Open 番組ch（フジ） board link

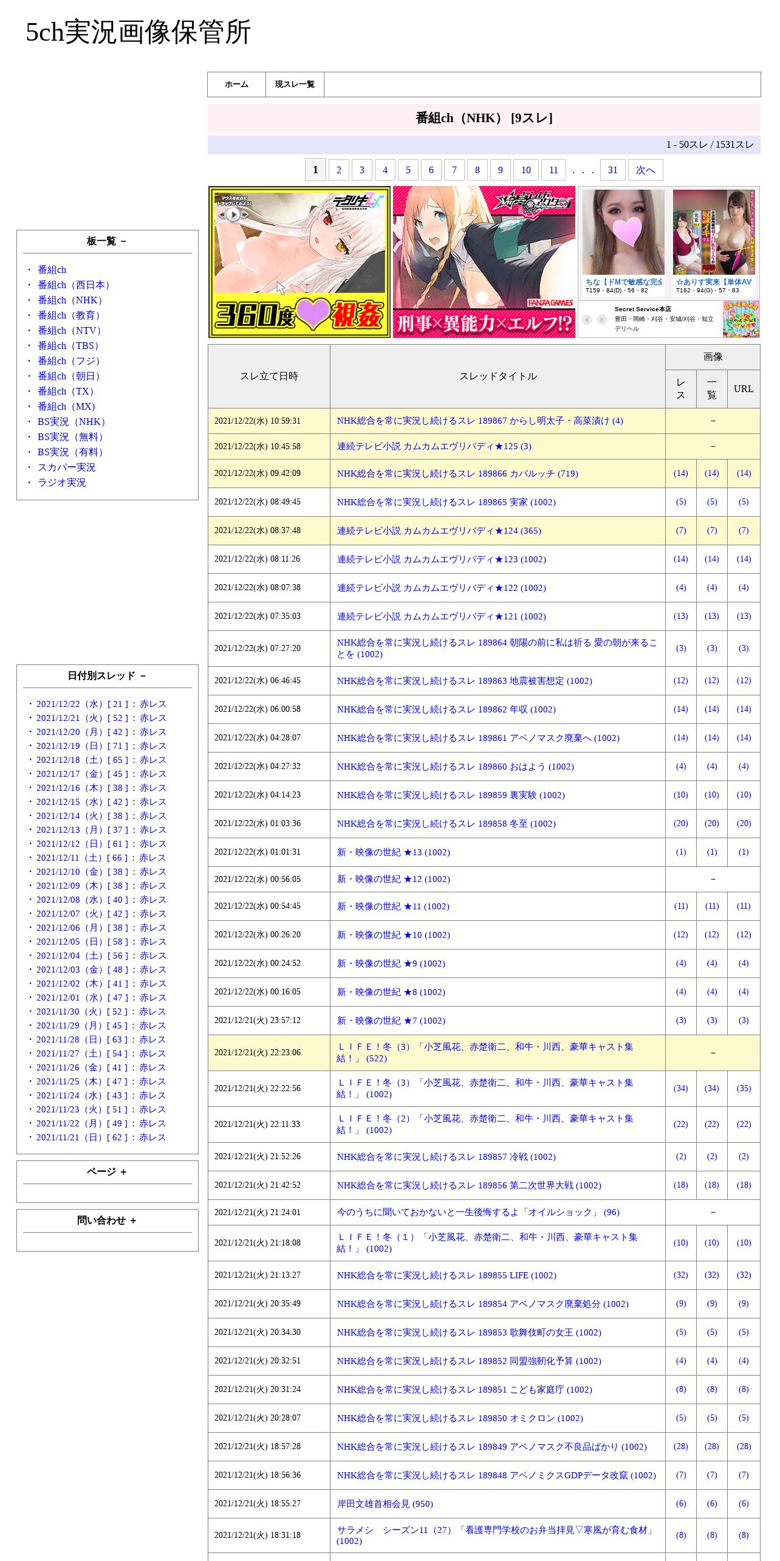click(71, 361)
